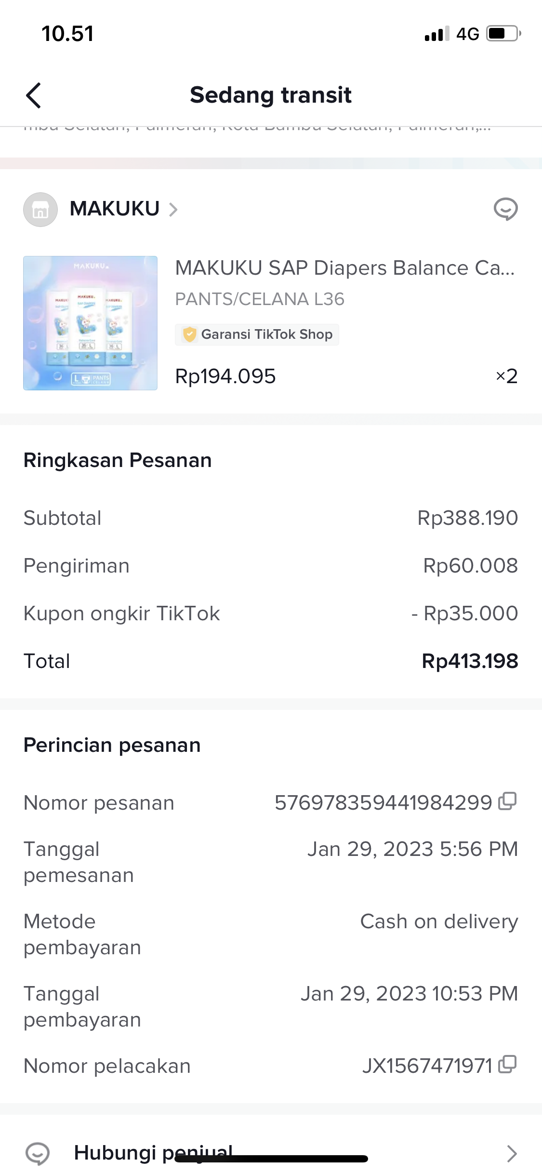This screenshot has width=542, height=1174.
Task: Tap the PANTS/CELANA L36 variant text
Action: click(260, 299)
